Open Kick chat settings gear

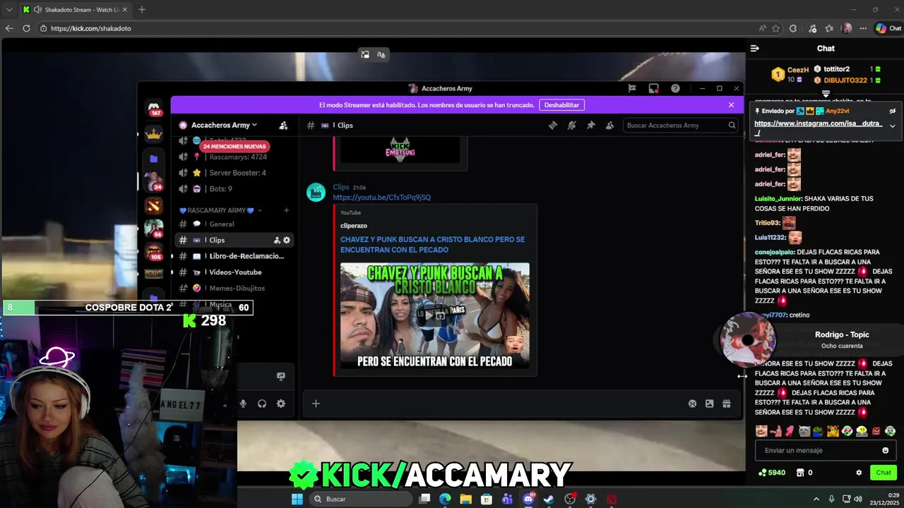pos(859,473)
